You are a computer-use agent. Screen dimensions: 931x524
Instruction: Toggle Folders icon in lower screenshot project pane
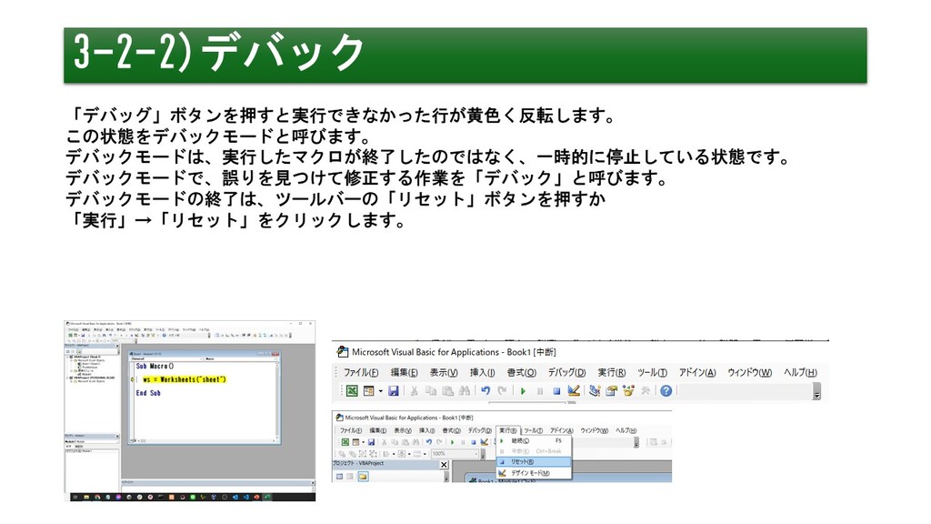tap(363, 476)
